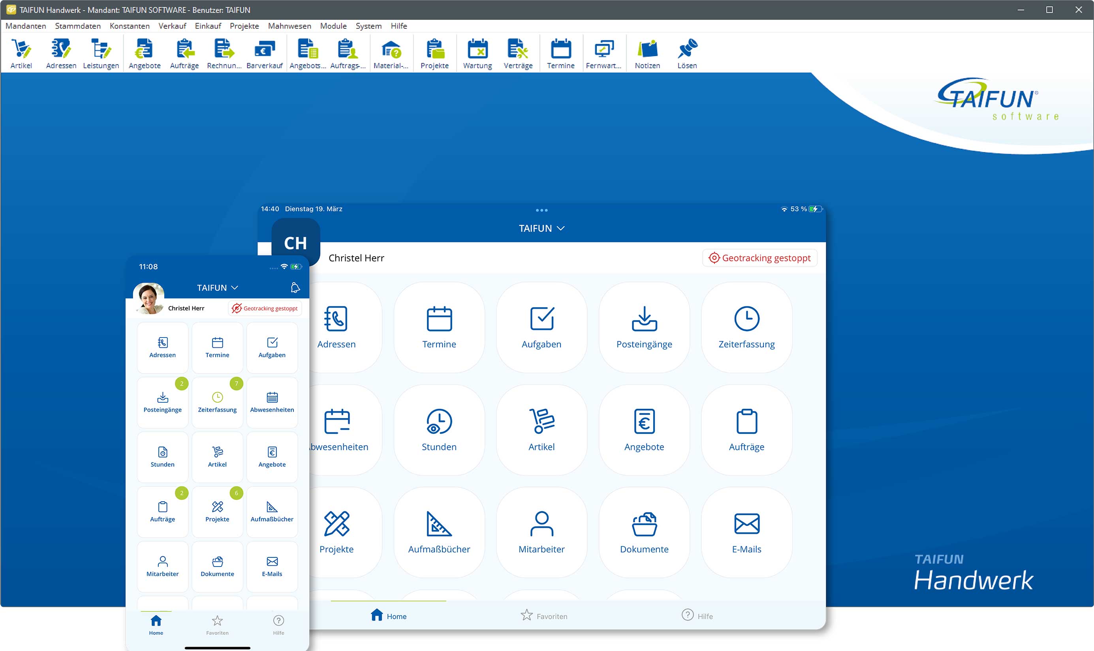Open the Notizen toolbar icon
This screenshot has height=651, width=1094.
coord(647,53)
